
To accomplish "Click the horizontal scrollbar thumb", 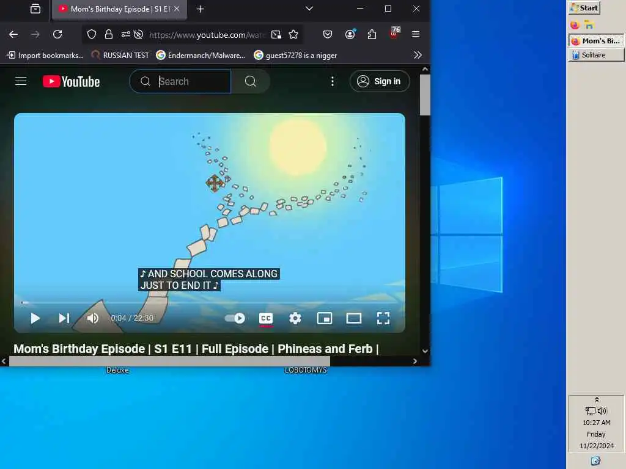I will [x=169, y=362].
